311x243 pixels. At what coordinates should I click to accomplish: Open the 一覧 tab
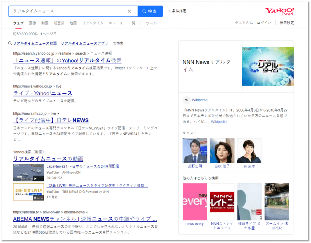tap(132, 23)
